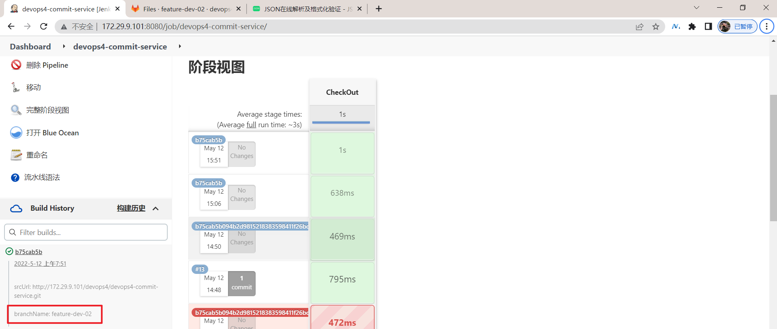777x329 pixels.
Task: Open 打开 Blue Ocean link
Action: pos(52,133)
